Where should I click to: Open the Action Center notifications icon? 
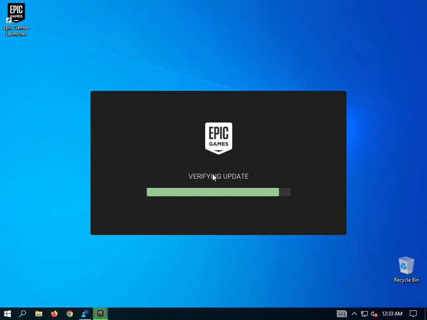(413, 314)
